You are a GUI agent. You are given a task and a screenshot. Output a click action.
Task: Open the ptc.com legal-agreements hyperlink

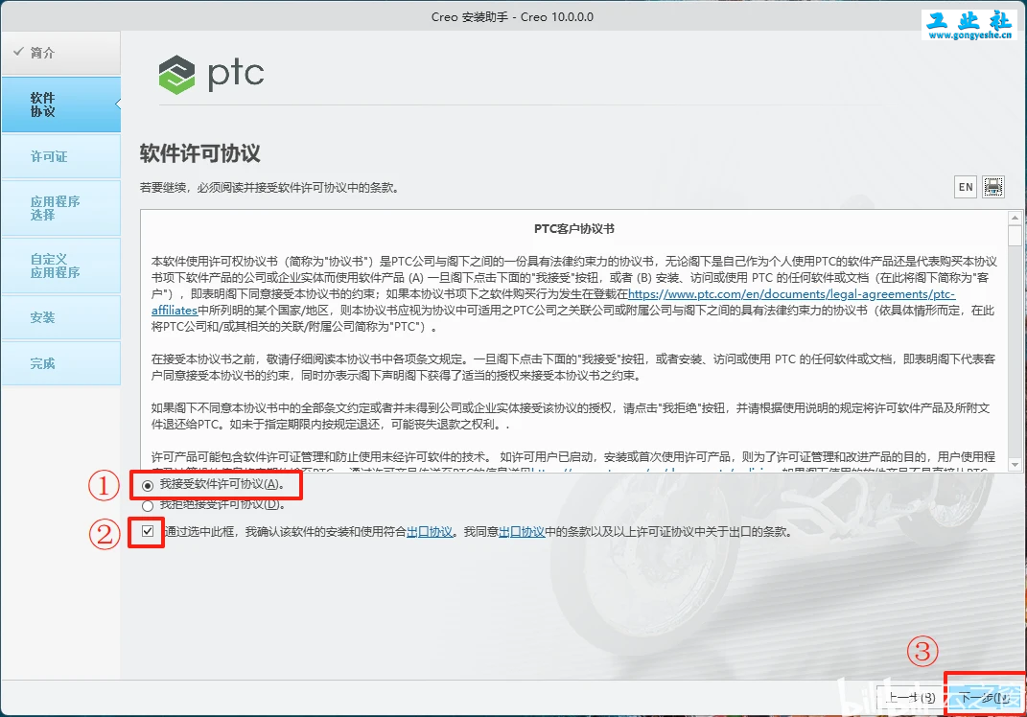[791, 294]
